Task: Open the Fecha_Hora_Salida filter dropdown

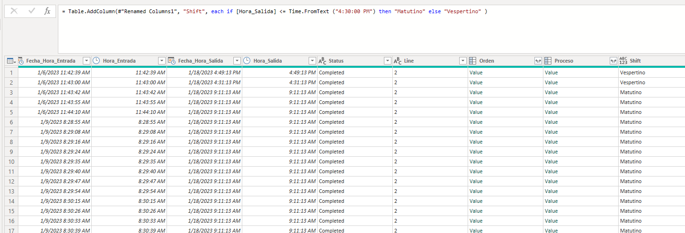Action: click(x=237, y=61)
